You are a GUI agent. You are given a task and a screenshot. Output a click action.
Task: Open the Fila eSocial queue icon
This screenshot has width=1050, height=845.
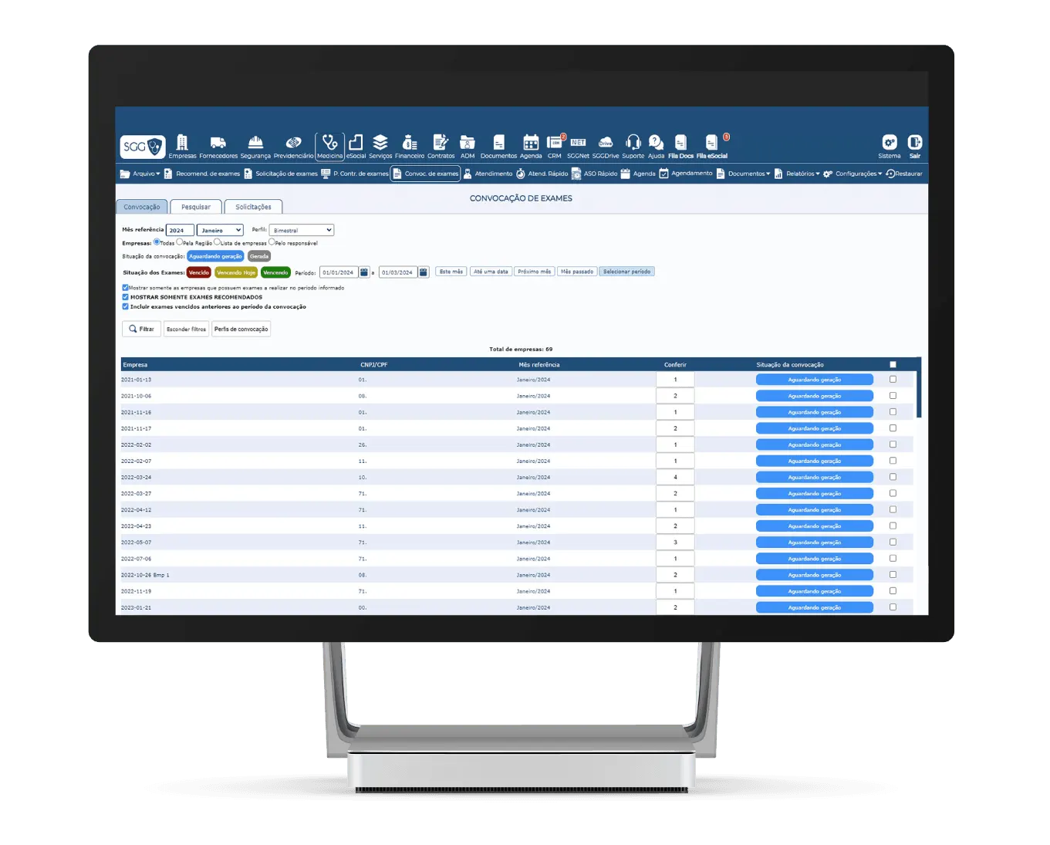(712, 146)
